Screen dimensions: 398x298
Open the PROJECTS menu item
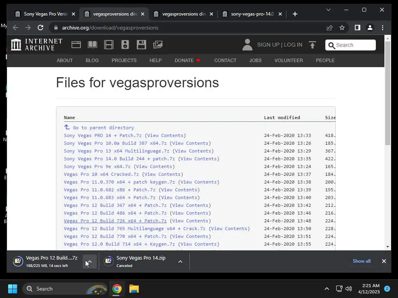(x=124, y=60)
